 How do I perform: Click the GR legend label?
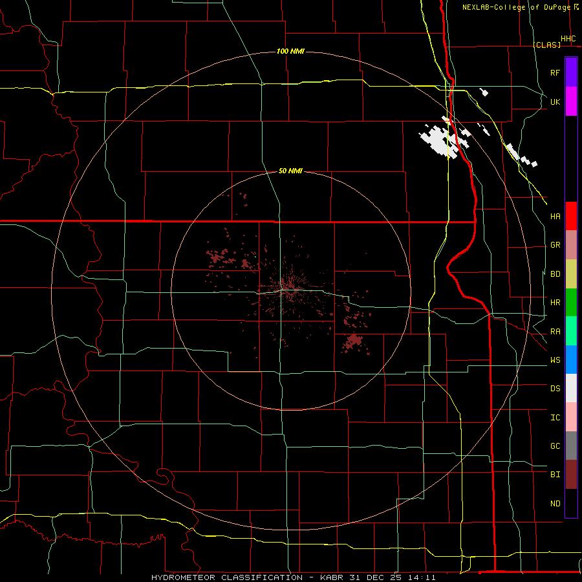[555, 245]
